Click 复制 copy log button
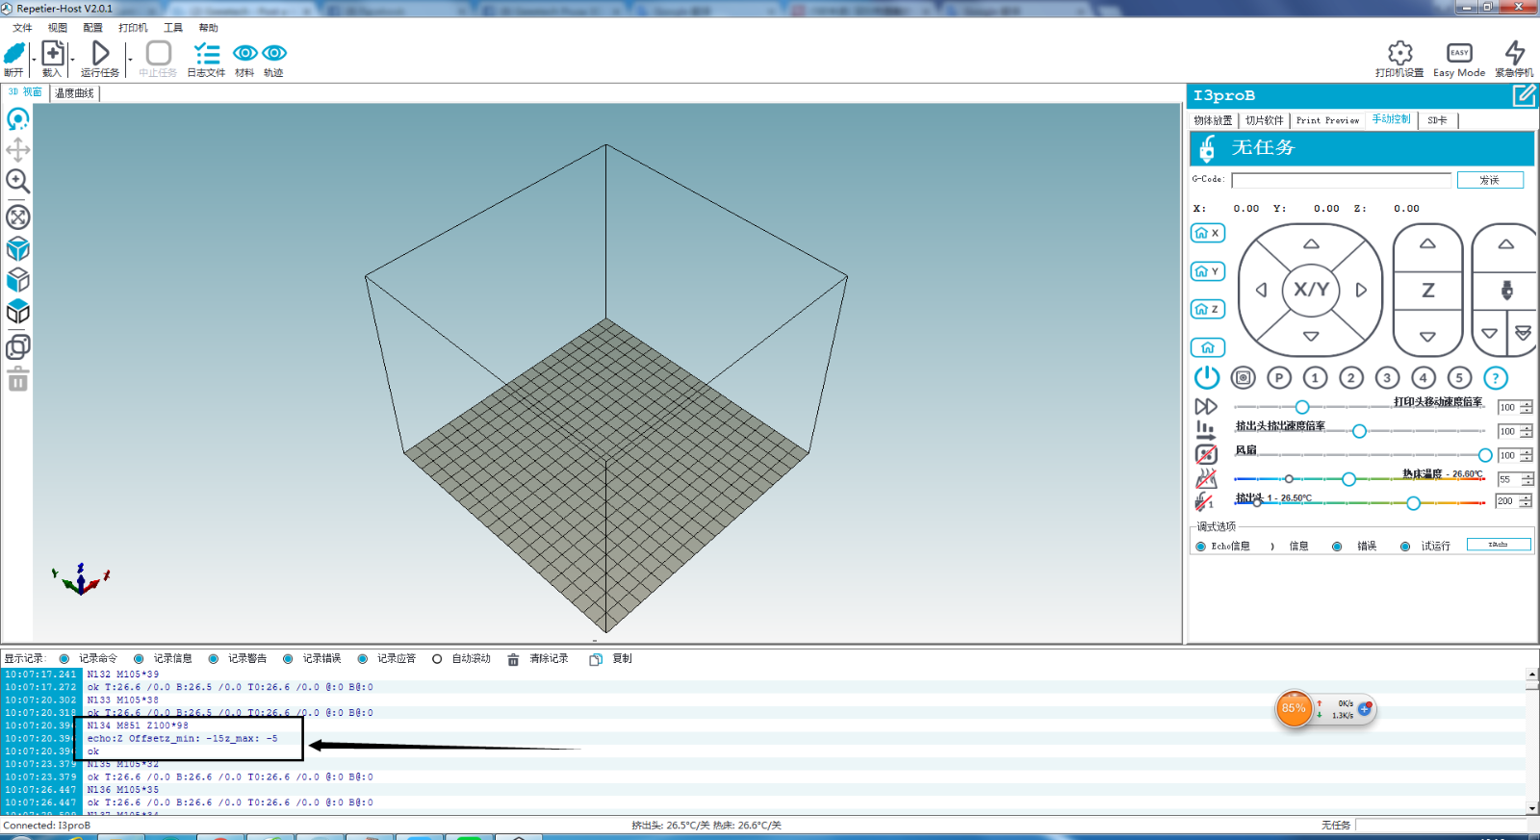Screen dimensions: 1540x840 [x=611, y=659]
